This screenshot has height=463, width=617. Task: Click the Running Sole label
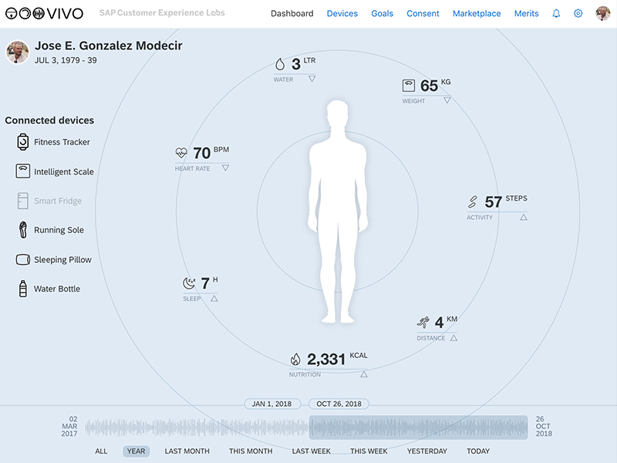[x=59, y=230]
